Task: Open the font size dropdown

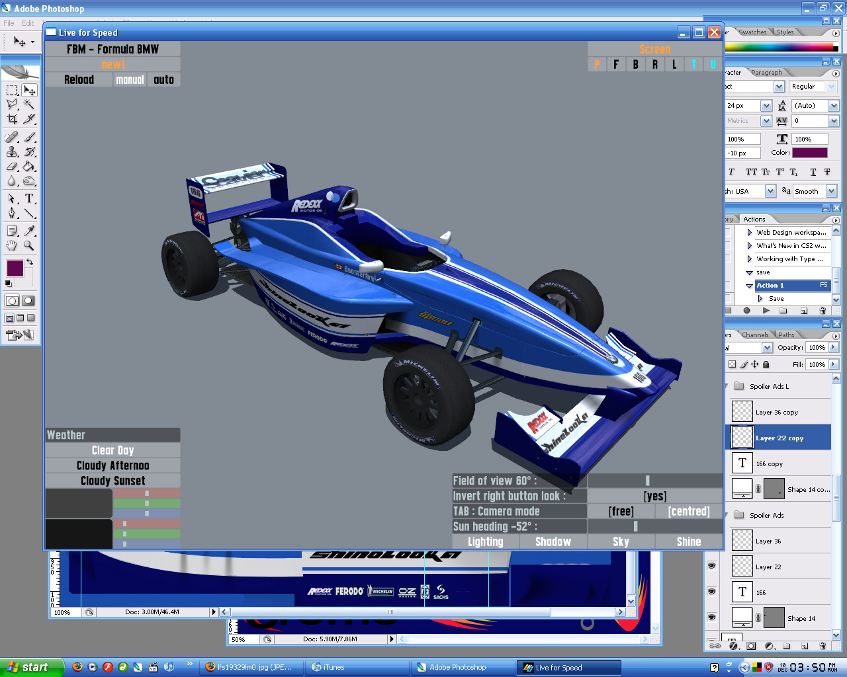Action: [x=766, y=106]
